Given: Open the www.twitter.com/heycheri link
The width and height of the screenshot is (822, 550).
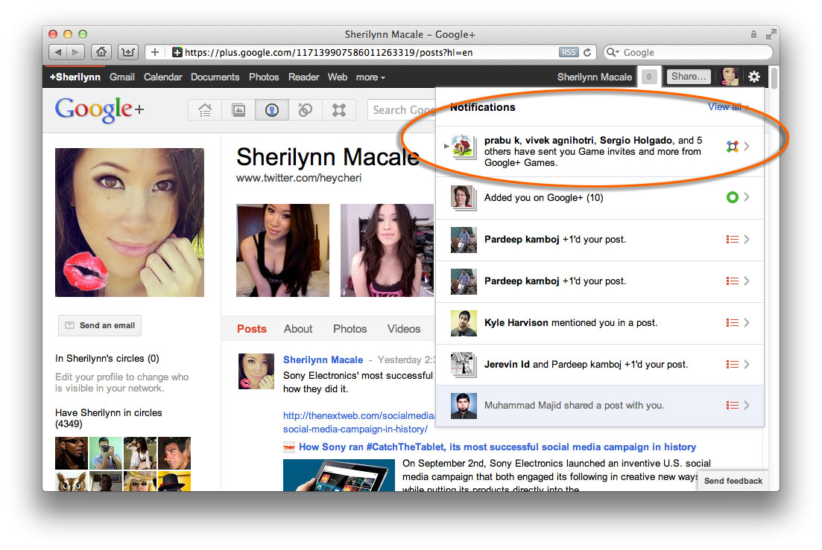Looking at the screenshot, I should (299, 178).
